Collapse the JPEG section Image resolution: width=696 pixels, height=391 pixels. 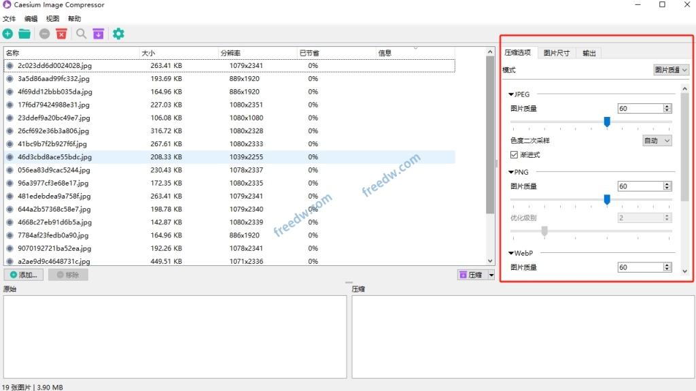[511, 95]
